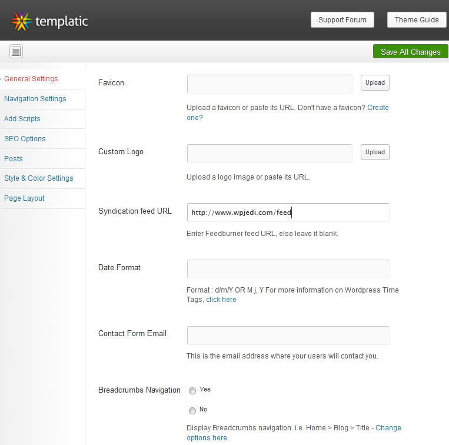Image resolution: width=449 pixels, height=445 pixels.
Task: Select No for Breadcrumbs Navigation
Action: click(x=192, y=411)
